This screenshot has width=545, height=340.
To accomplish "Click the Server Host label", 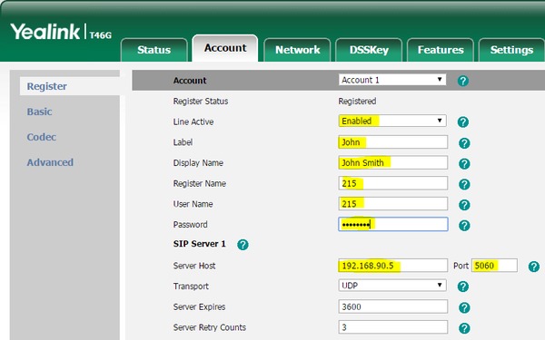I will tap(194, 266).
